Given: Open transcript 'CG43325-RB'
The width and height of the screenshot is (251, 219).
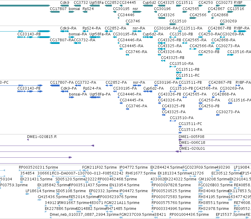Looking at the screenshot, I should tap(173, 58).
